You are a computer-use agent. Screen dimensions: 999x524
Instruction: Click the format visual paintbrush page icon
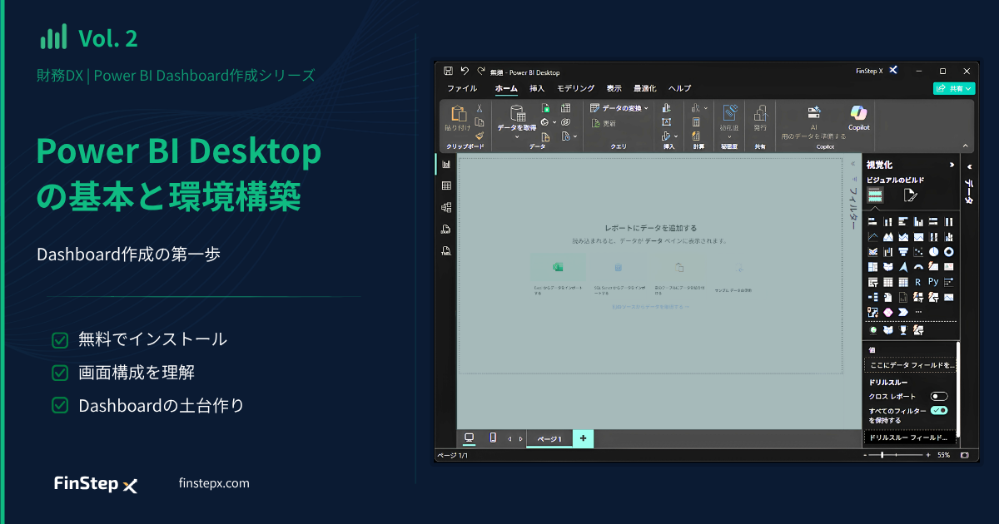(911, 196)
